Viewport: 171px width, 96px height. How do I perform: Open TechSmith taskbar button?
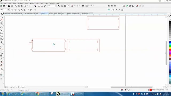(x=77, y=94)
